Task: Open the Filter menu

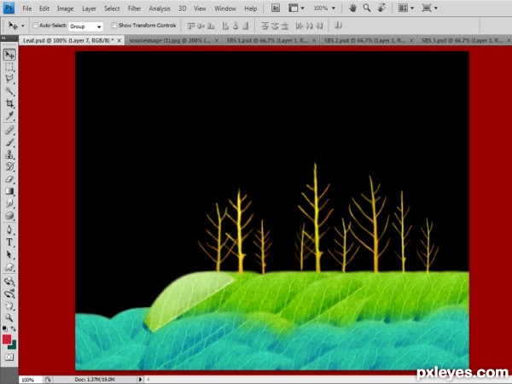Action: 134,9
